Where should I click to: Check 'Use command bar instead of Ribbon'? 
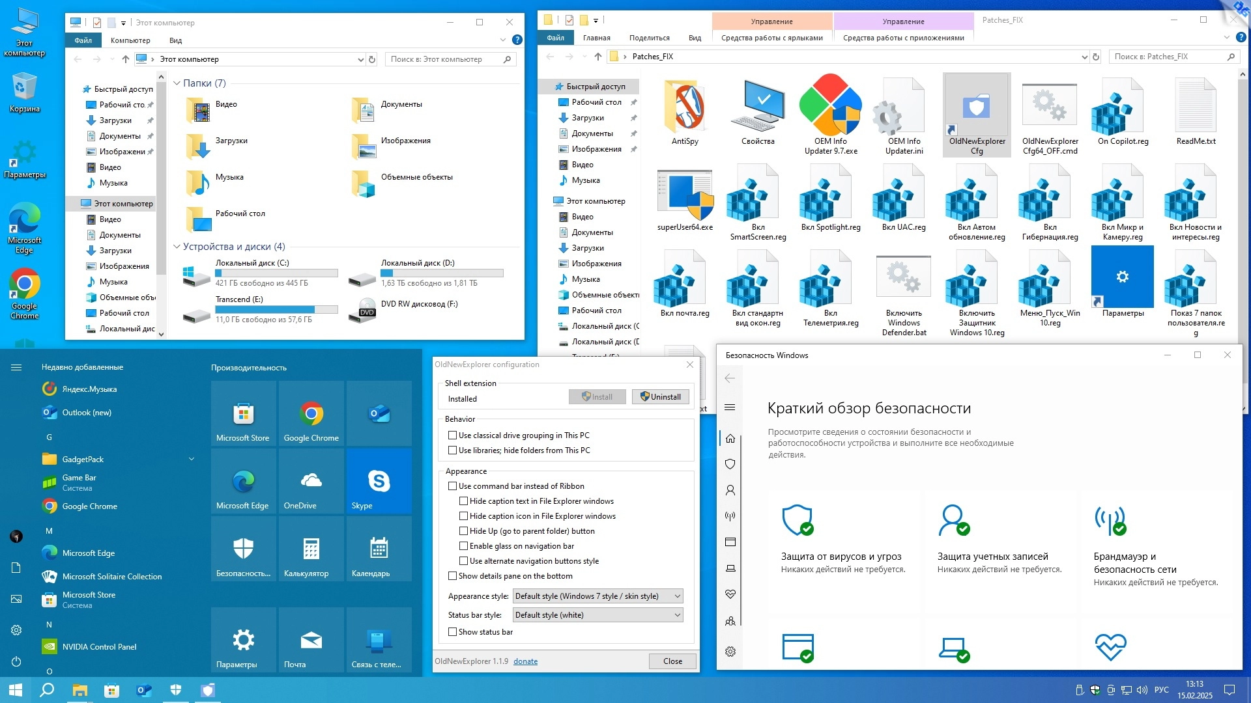point(452,486)
